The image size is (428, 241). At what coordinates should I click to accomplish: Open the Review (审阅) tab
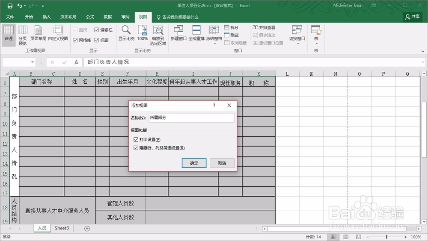coord(125,17)
